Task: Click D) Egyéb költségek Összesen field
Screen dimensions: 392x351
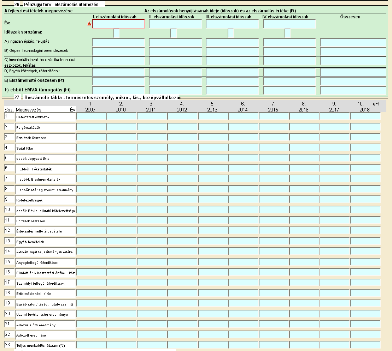Action: (353, 72)
